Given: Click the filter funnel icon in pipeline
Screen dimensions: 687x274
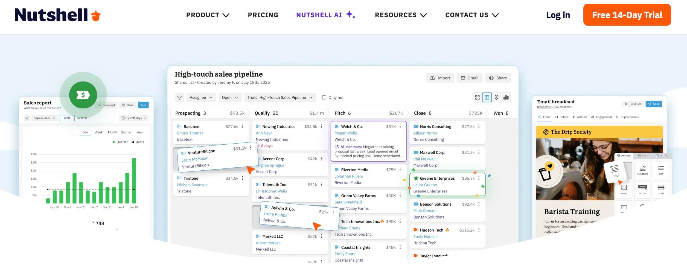Looking at the screenshot, I should pos(179,98).
